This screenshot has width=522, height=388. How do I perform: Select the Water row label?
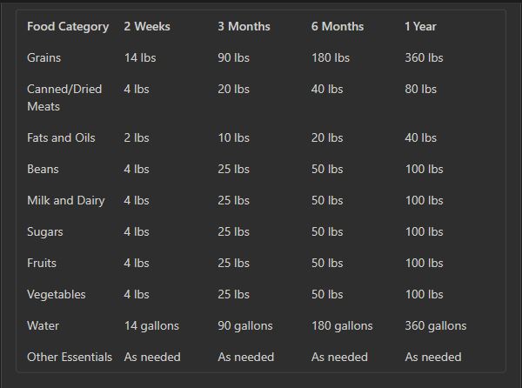tap(43, 325)
